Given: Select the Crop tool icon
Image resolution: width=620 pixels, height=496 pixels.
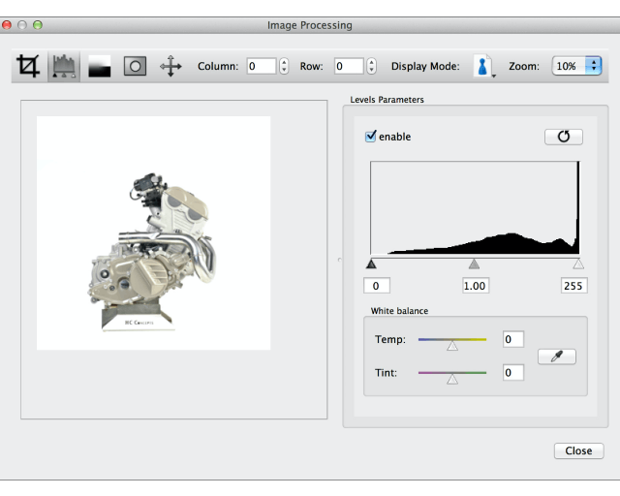Looking at the screenshot, I should pos(29,66).
